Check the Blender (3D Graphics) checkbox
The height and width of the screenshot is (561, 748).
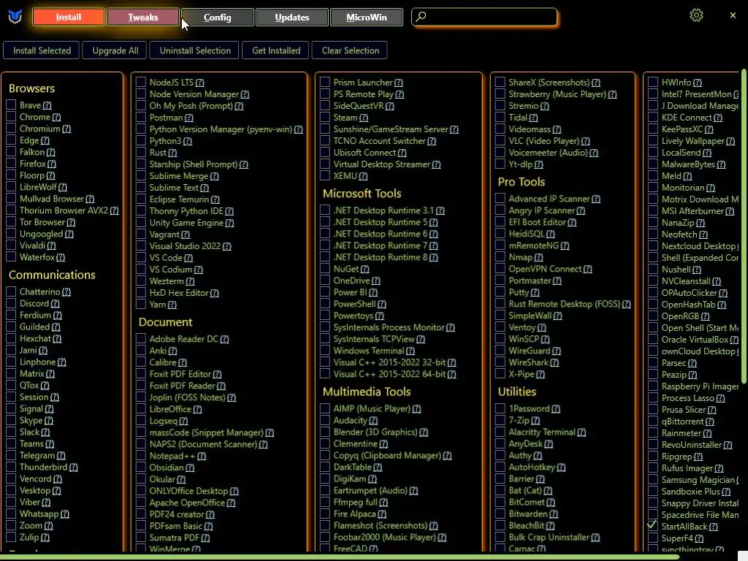(x=325, y=432)
